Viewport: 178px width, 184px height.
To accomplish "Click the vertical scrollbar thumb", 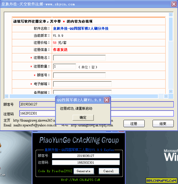I will [x=171, y=29].
